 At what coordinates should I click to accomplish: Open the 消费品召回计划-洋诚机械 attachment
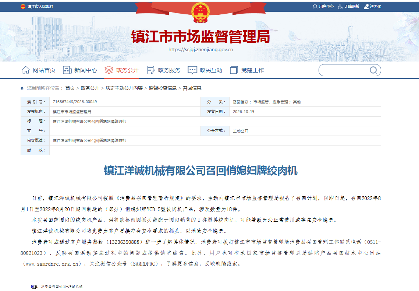coord(62,287)
